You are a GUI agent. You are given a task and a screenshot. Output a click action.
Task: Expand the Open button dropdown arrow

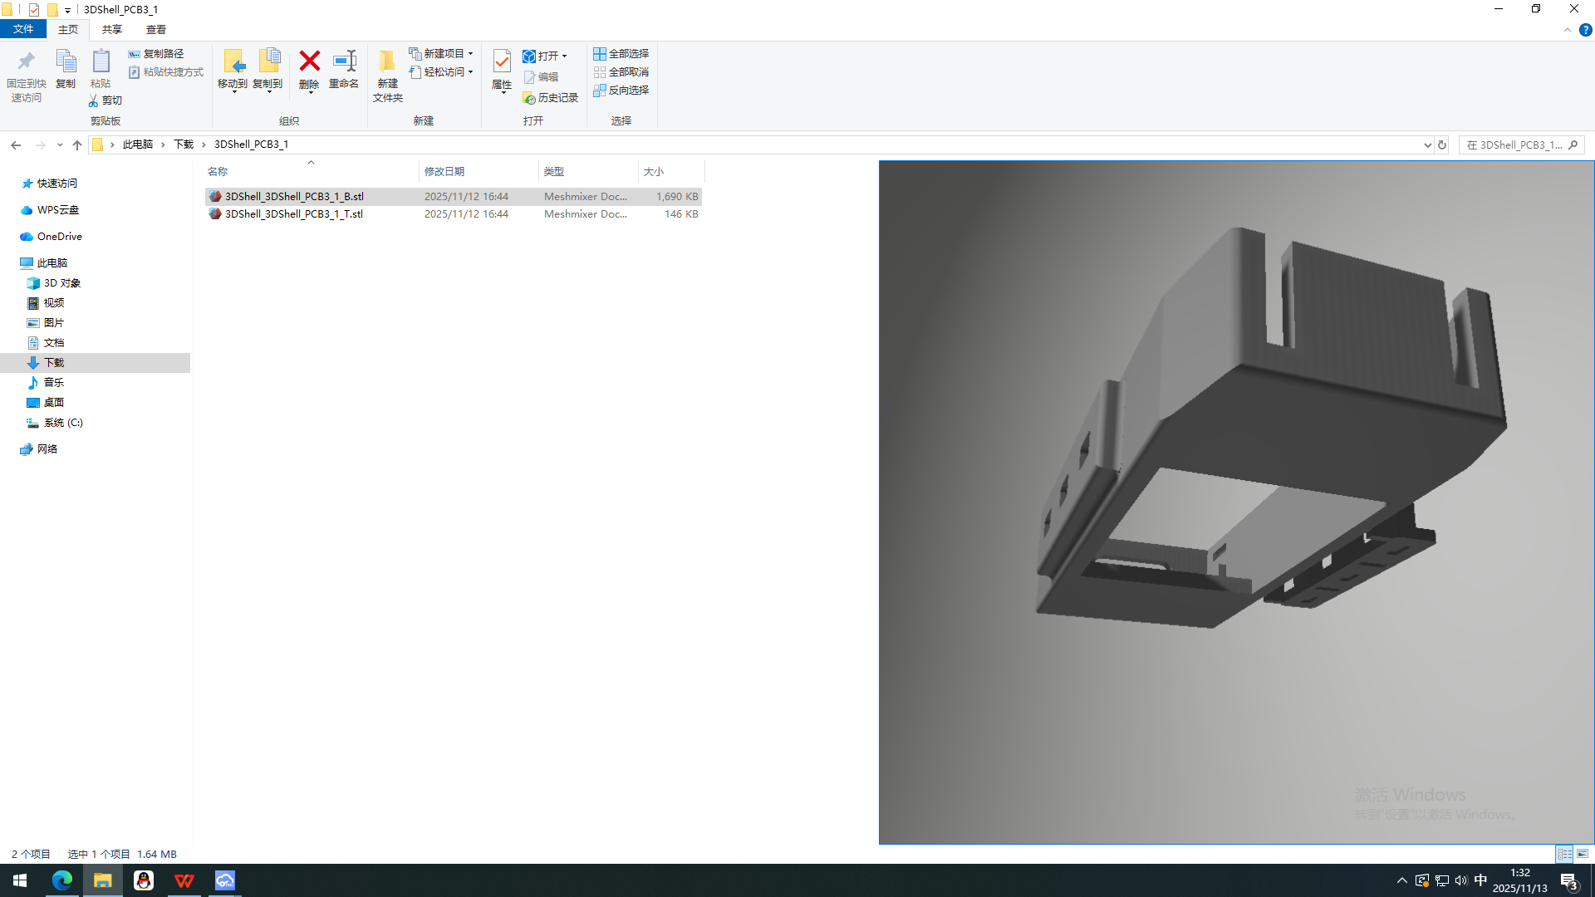pyautogui.click(x=565, y=56)
